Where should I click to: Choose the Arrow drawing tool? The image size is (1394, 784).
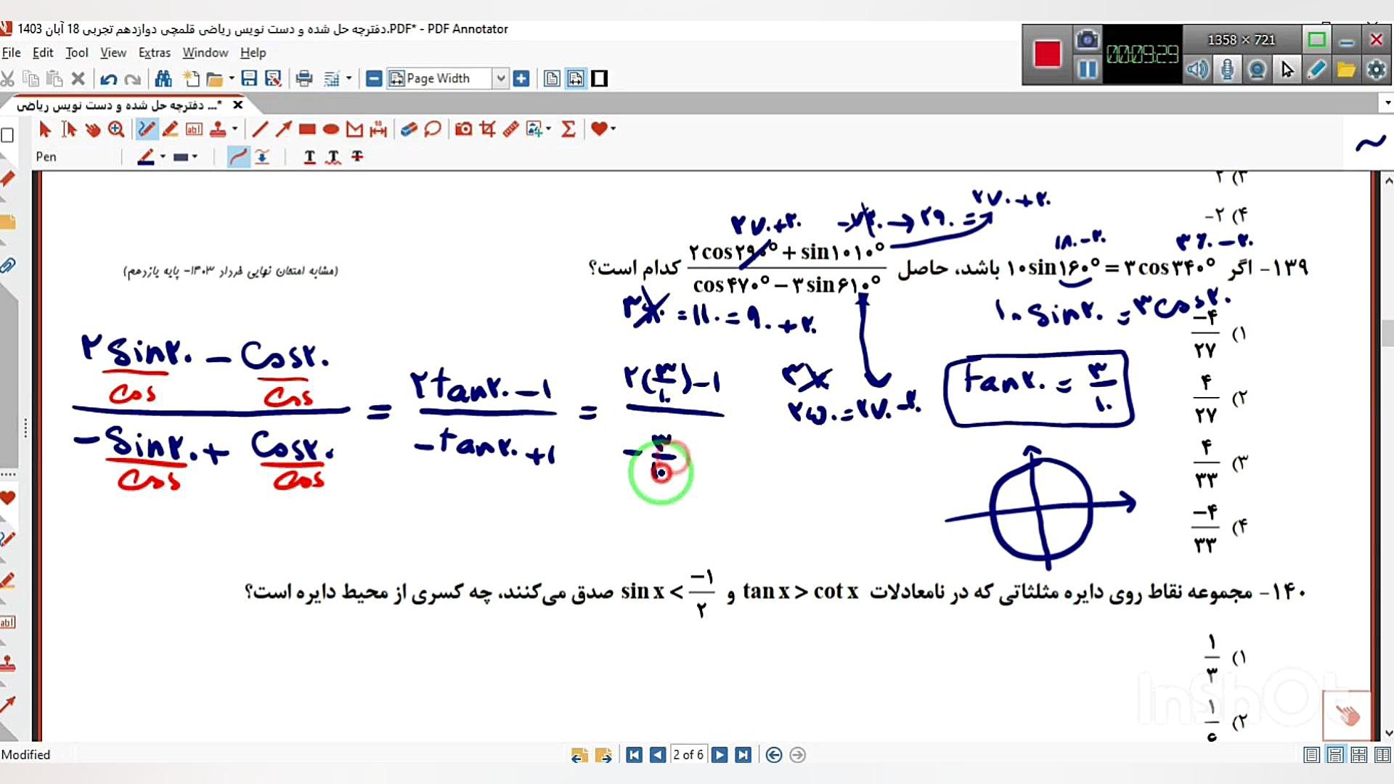pos(283,129)
